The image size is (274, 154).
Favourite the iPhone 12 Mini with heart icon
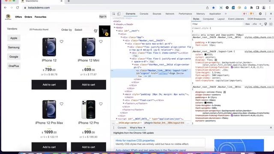[101, 41]
